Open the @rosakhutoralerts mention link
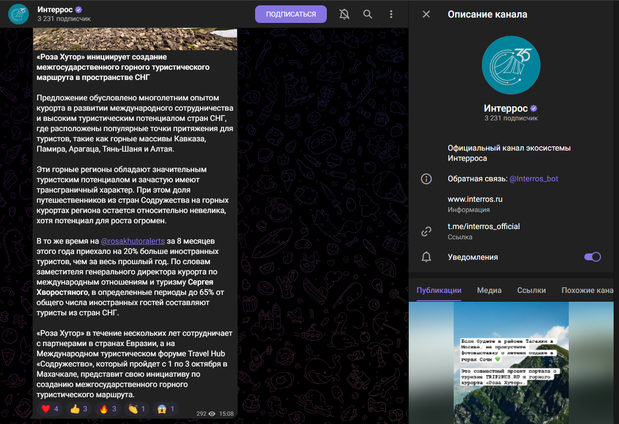619x424 pixels. pyautogui.click(x=133, y=241)
